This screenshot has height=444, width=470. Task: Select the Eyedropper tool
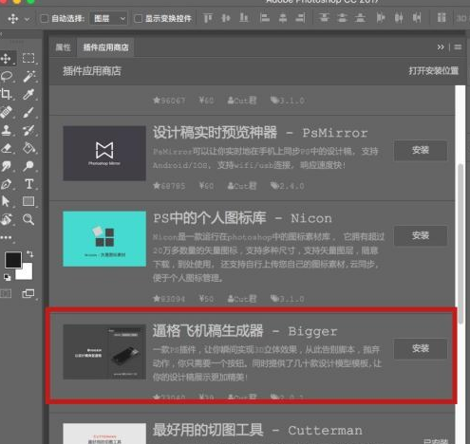(28, 94)
